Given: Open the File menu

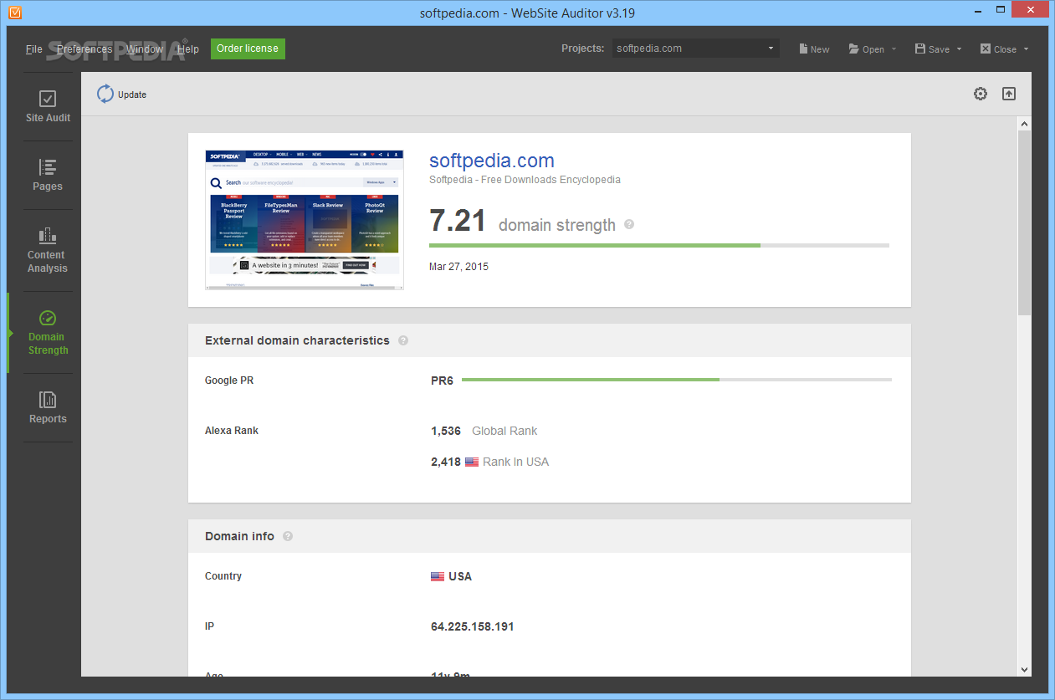Looking at the screenshot, I should (33, 49).
